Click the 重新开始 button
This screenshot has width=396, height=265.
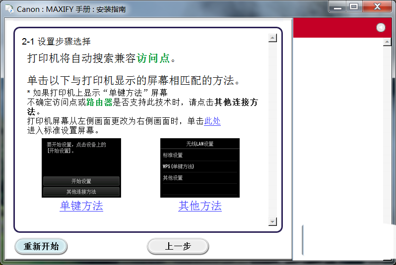tap(41, 246)
